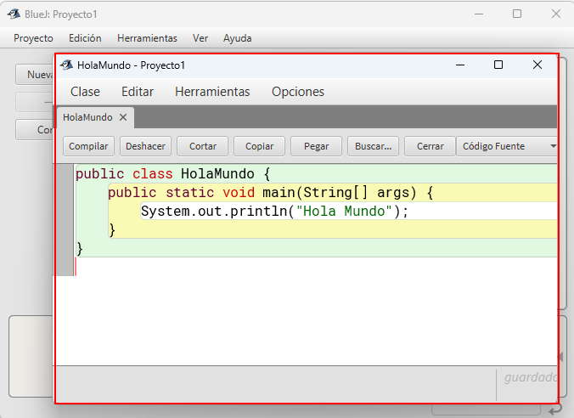574x418 pixels.
Task: Open the editor's Herramientas menu
Action: [212, 92]
